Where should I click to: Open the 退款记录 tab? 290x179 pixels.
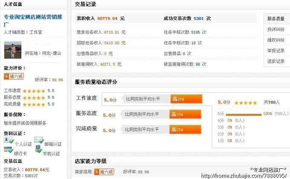pos(277,61)
